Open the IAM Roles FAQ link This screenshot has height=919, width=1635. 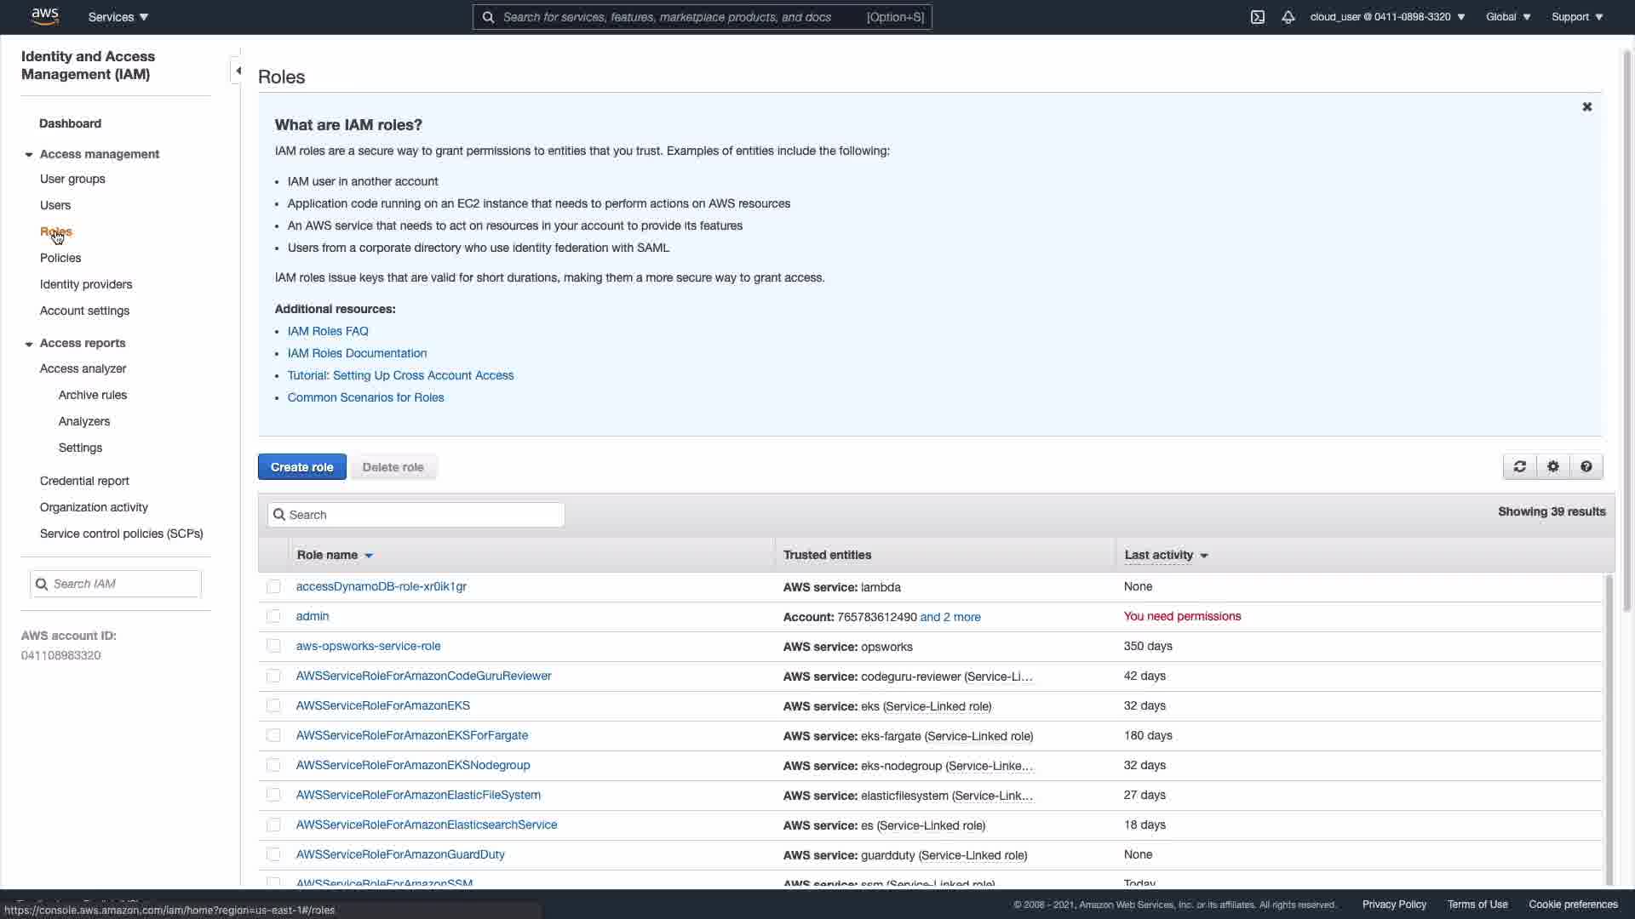[x=328, y=331]
